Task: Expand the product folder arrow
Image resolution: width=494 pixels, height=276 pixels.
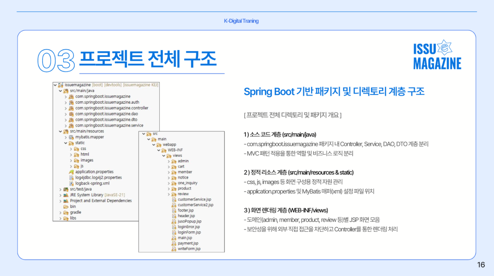Action: point(169,189)
